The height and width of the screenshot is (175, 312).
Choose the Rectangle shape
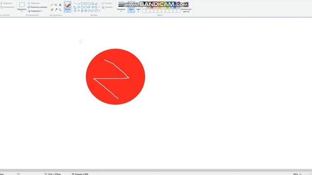[x=86, y=3]
